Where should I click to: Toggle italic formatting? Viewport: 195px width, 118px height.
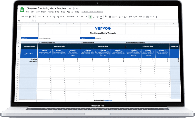click(94, 16)
